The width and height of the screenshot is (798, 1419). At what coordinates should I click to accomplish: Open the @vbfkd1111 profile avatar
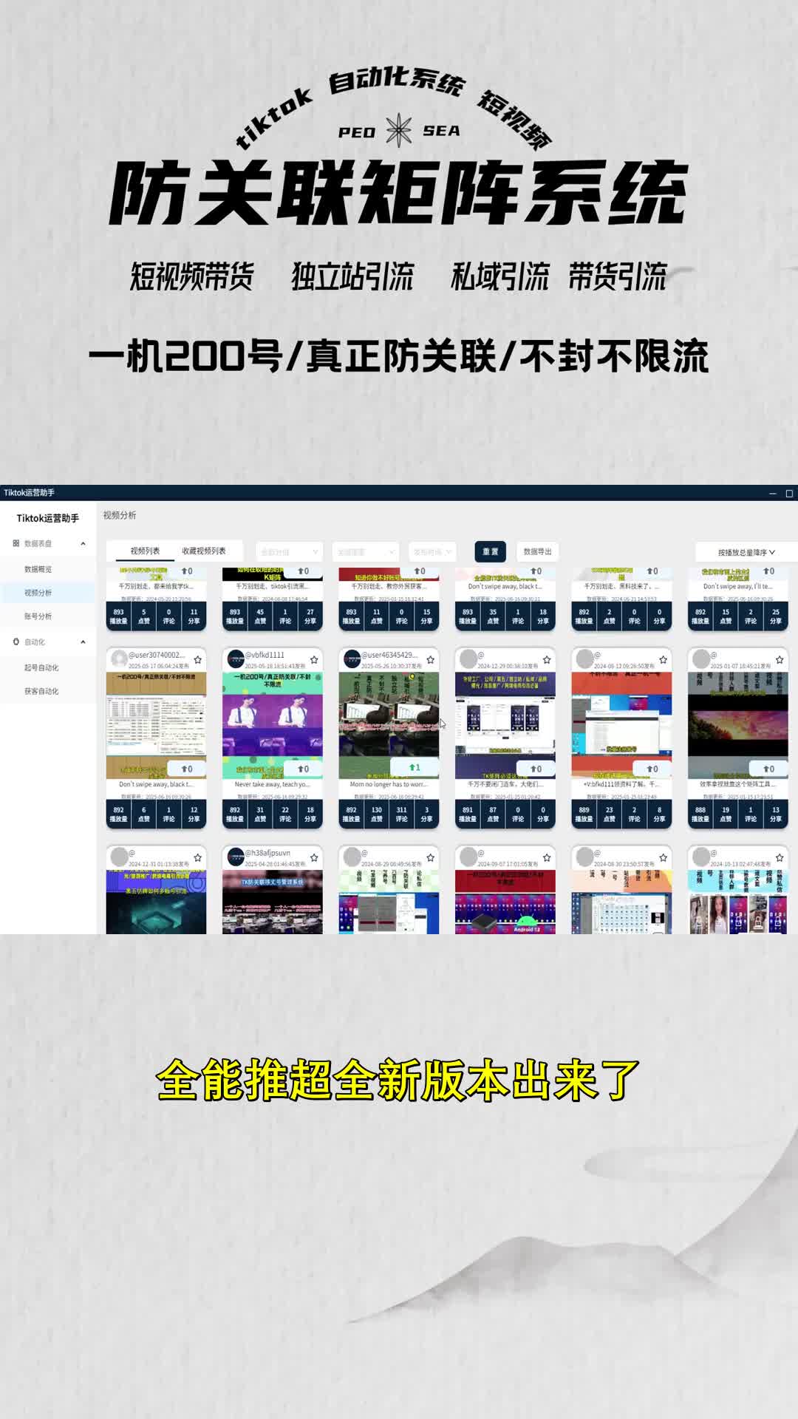click(x=236, y=659)
